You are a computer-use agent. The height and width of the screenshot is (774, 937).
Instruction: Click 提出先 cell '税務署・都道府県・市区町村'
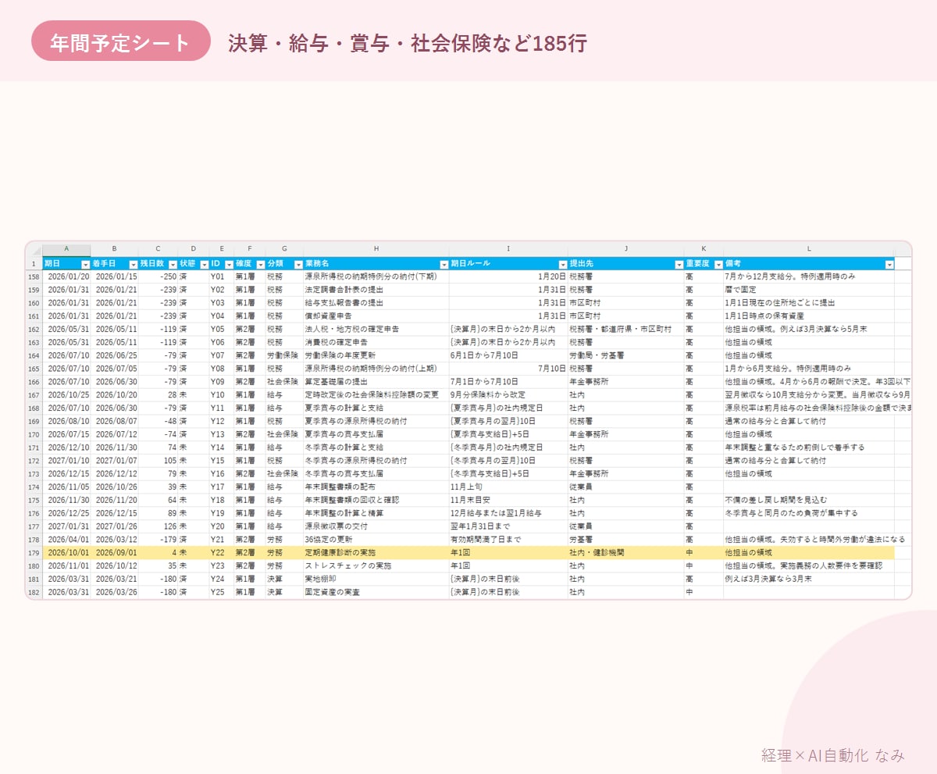[625, 330]
